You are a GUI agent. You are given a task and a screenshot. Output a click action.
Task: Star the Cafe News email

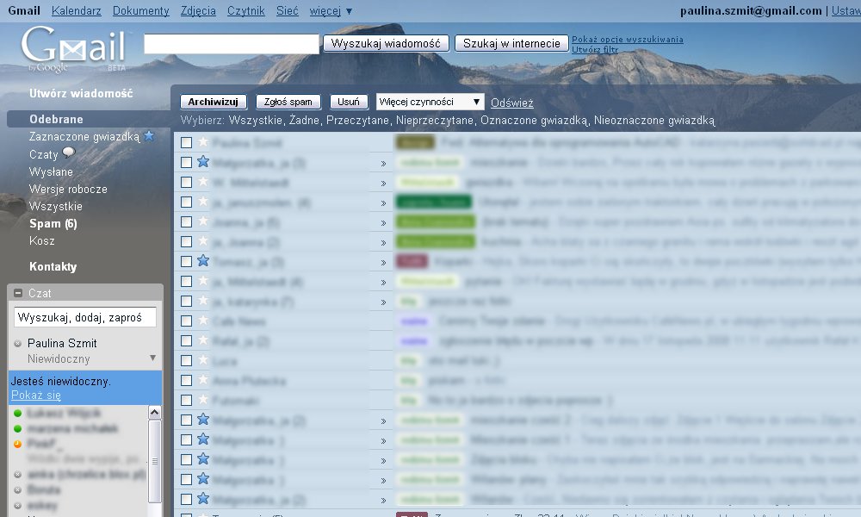(x=203, y=321)
